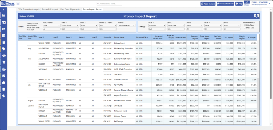This screenshot has height=130, width=273.
Task: Open the Level 2 Promo Type dropdown
Action: point(176,25)
